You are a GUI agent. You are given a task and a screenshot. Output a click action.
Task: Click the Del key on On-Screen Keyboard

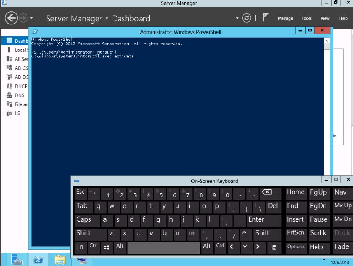point(274,207)
